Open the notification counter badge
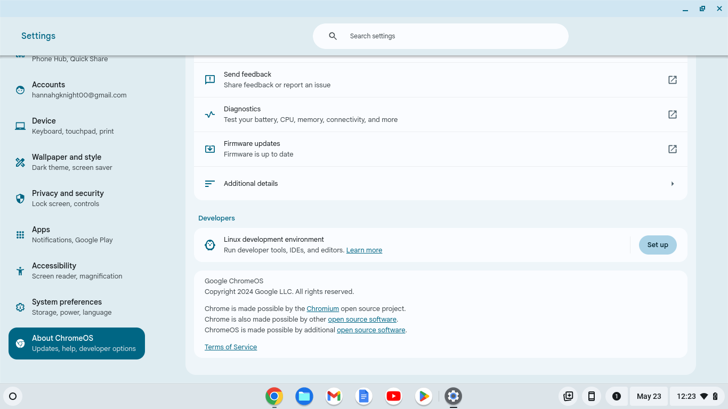The height and width of the screenshot is (409, 728). click(617, 396)
